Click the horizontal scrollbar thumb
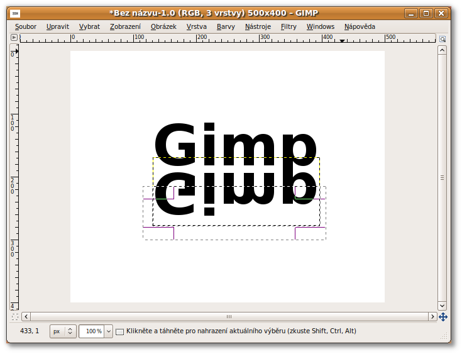 (229, 316)
